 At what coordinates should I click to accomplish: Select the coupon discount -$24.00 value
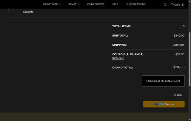(179, 54)
